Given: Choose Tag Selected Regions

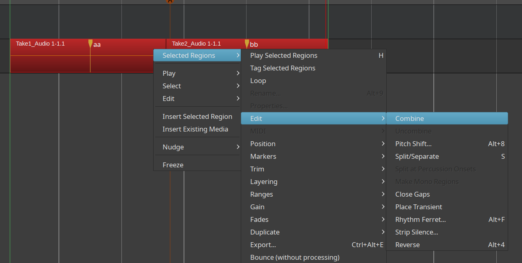Looking at the screenshot, I should (283, 68).
